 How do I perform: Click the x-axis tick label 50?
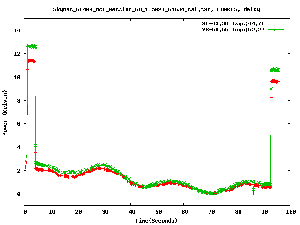tap(158, 212)
